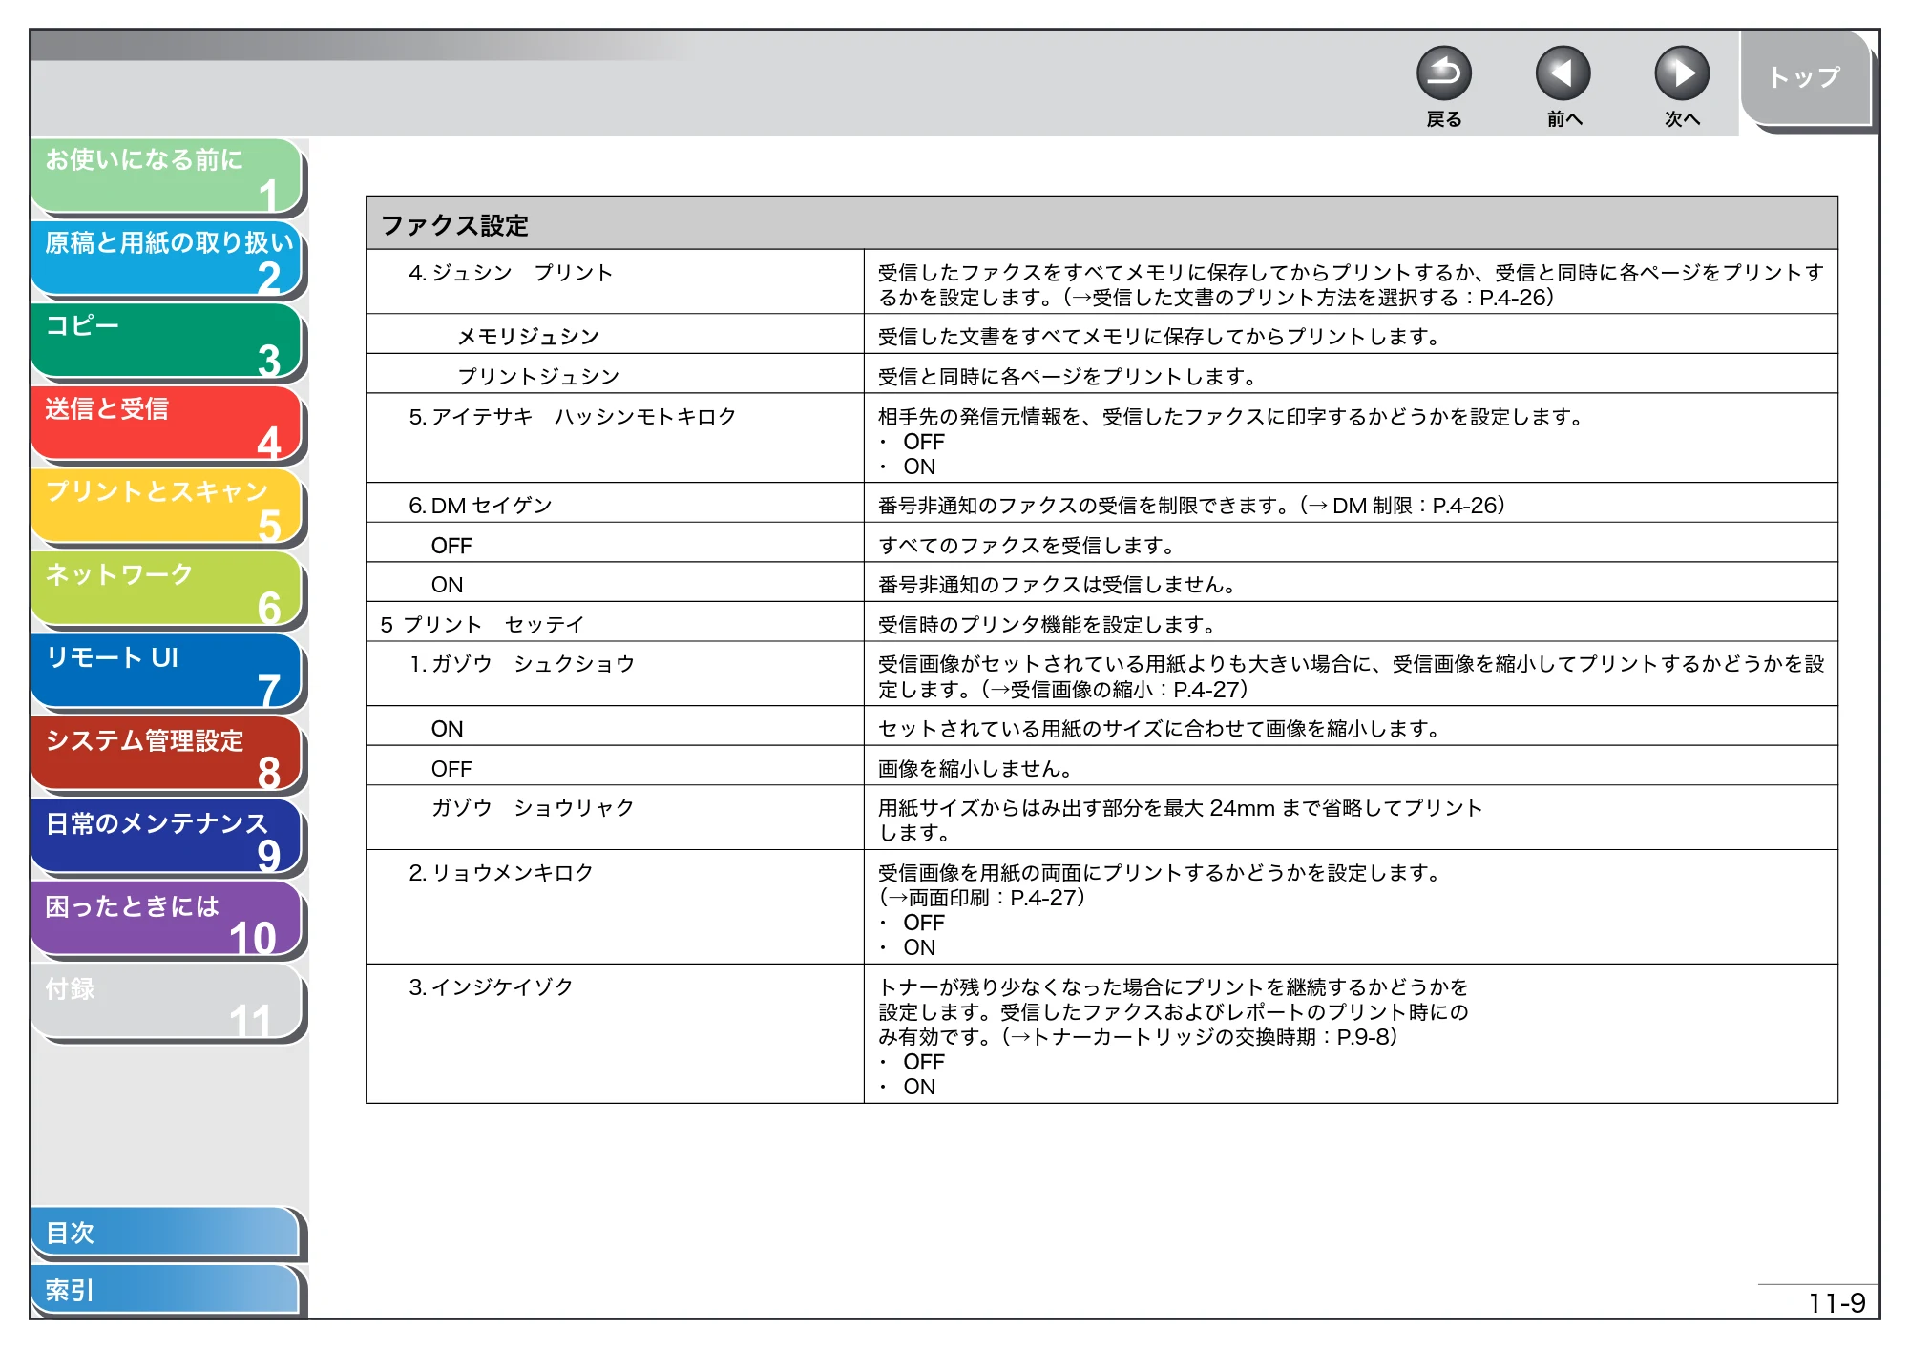The image size is (1909, 1349).
Task: Follow the reference link P.4-26 for 受信した文書のプリント方法
Action: coord(1312,298)
